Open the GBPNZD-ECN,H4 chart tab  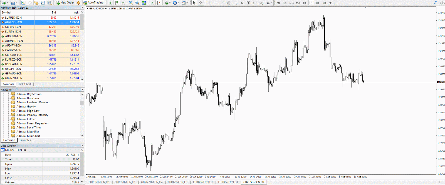[x=152, y=182]
